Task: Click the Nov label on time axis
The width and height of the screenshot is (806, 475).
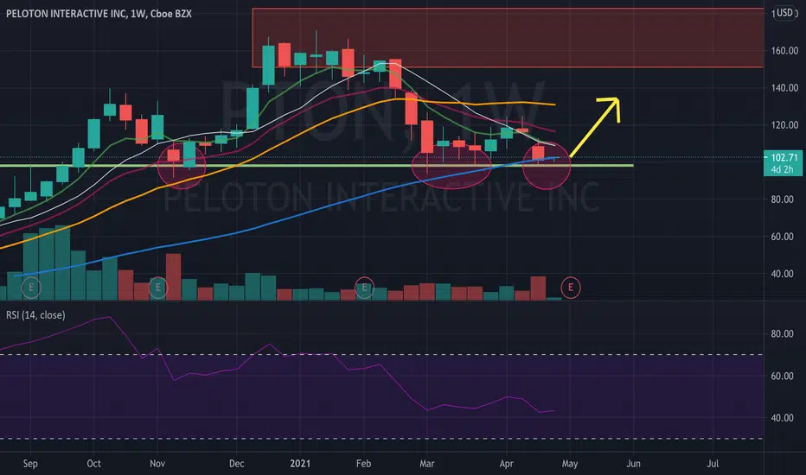Action: tap(157, 464)
